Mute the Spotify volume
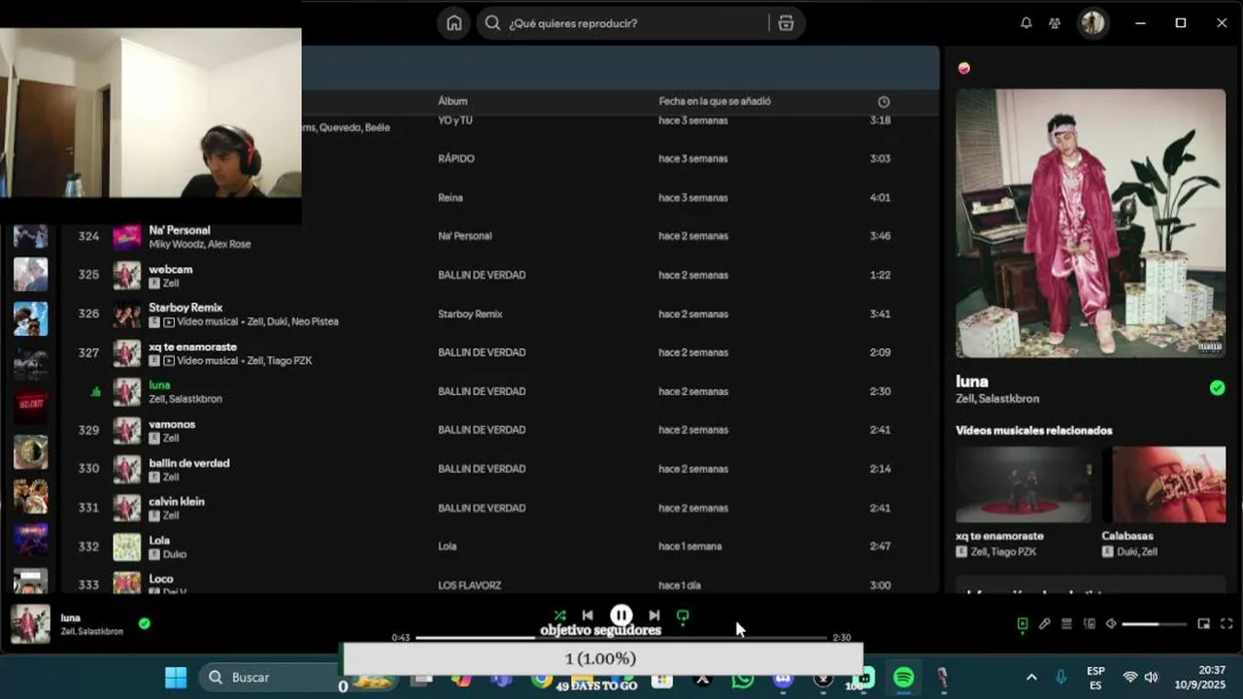The height and width of the screenshot is (699, 1243). (x=1111, y=624)
